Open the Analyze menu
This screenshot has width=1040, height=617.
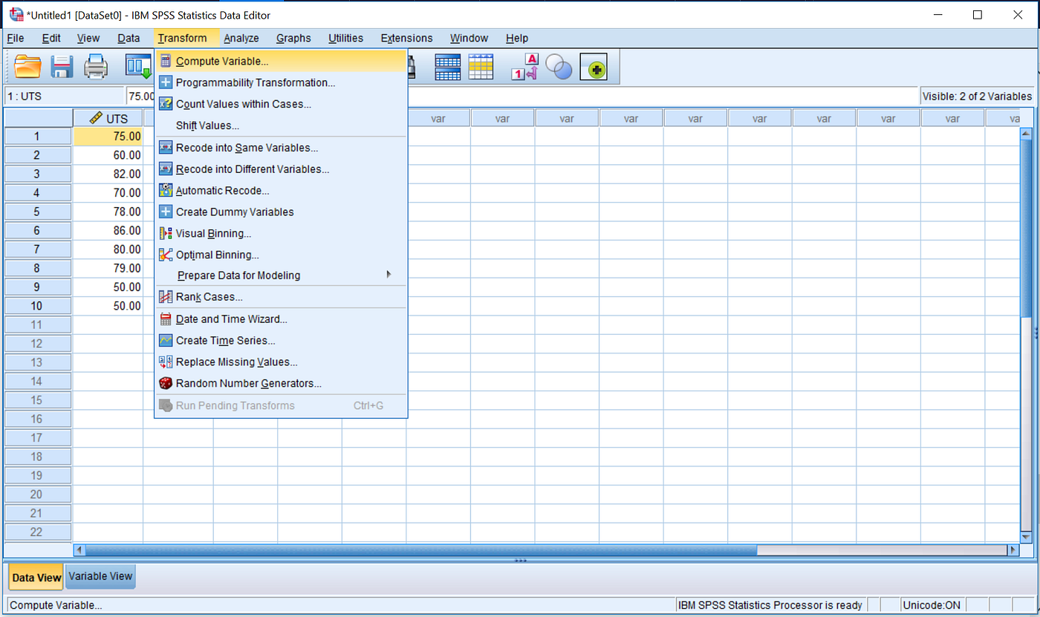pyautogui.click(x=241, y=38)
